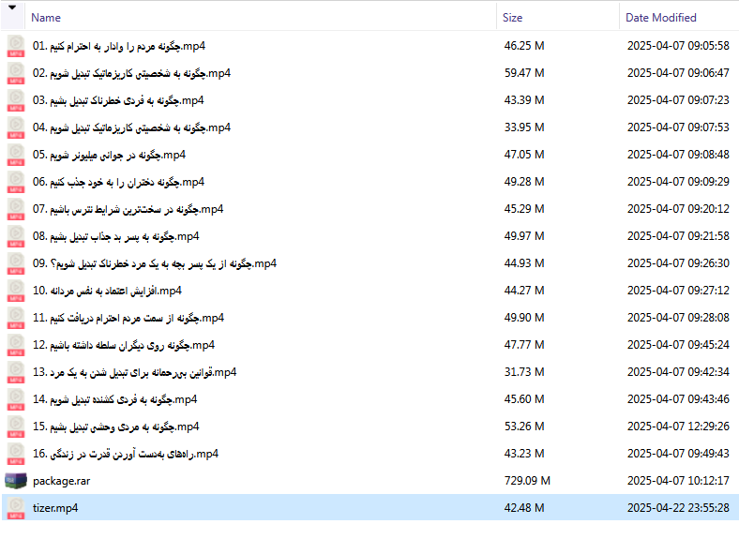Click the MP4 icon of file 10
This screenshot has height=539, width=739.
[16, 291]
